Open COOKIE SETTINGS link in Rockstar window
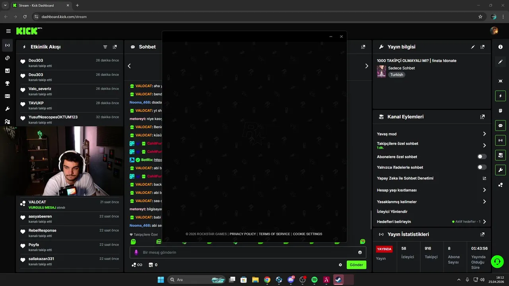This screenshot has width=509, height=286. click(307, 234)
